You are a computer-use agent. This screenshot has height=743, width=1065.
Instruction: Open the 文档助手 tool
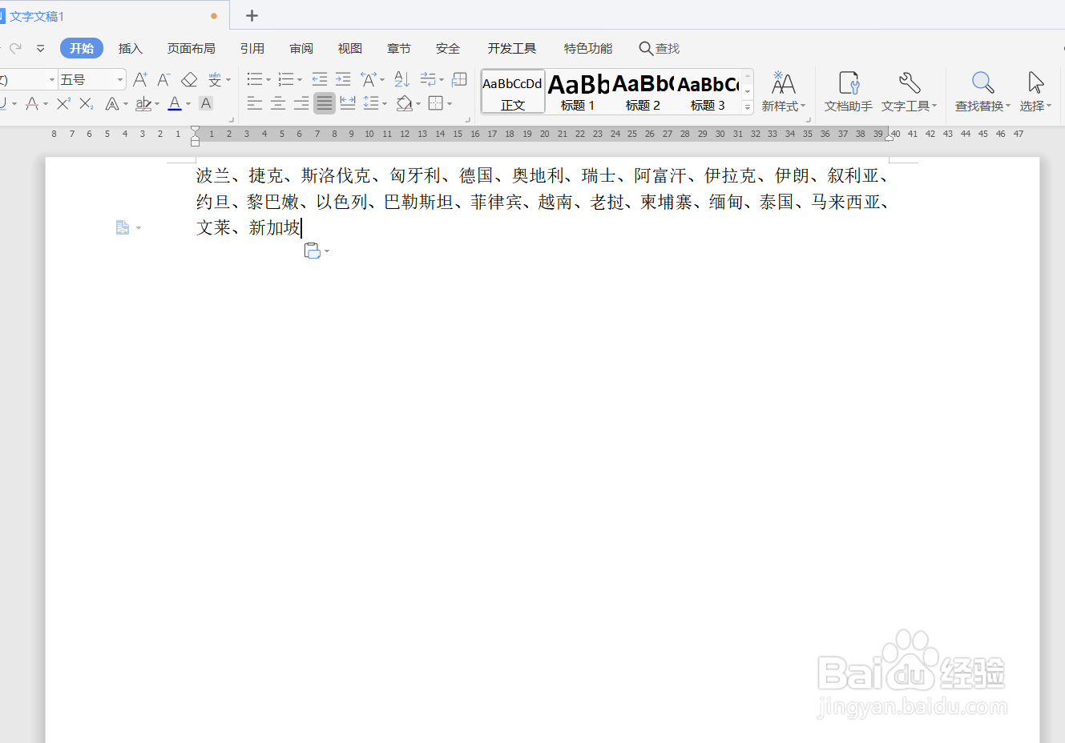click(849, 92)
